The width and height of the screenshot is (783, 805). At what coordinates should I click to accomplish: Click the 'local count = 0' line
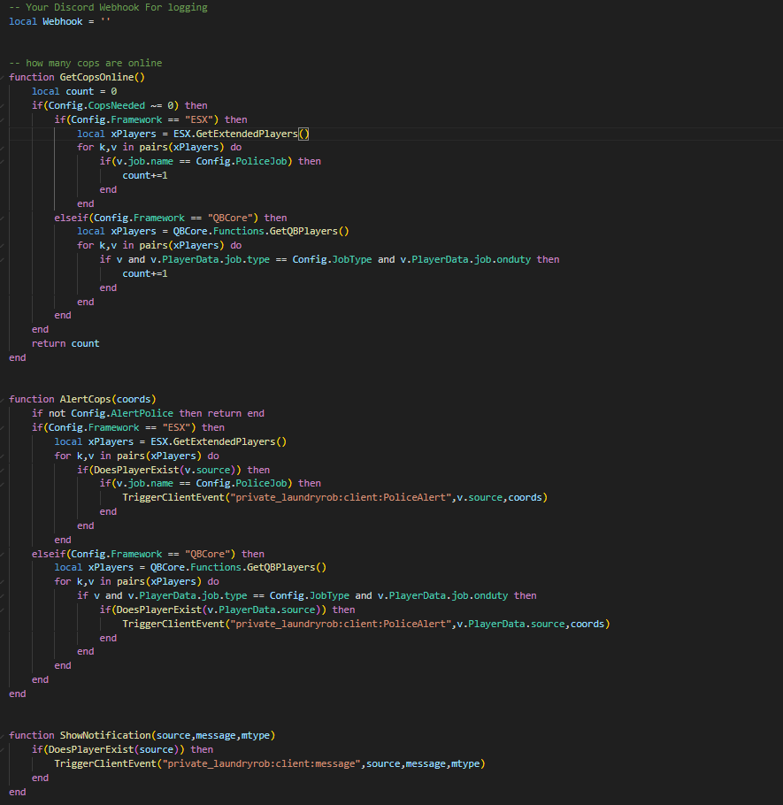point(74,91)
